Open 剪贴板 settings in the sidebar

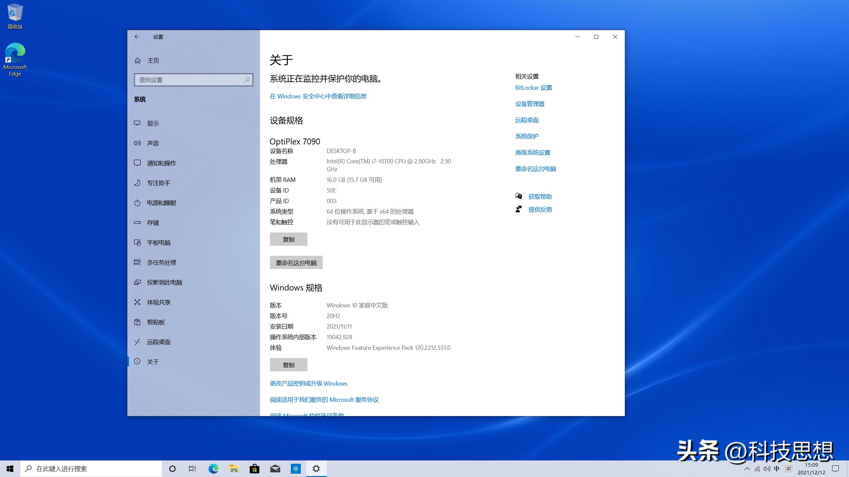tap(155, 322)
